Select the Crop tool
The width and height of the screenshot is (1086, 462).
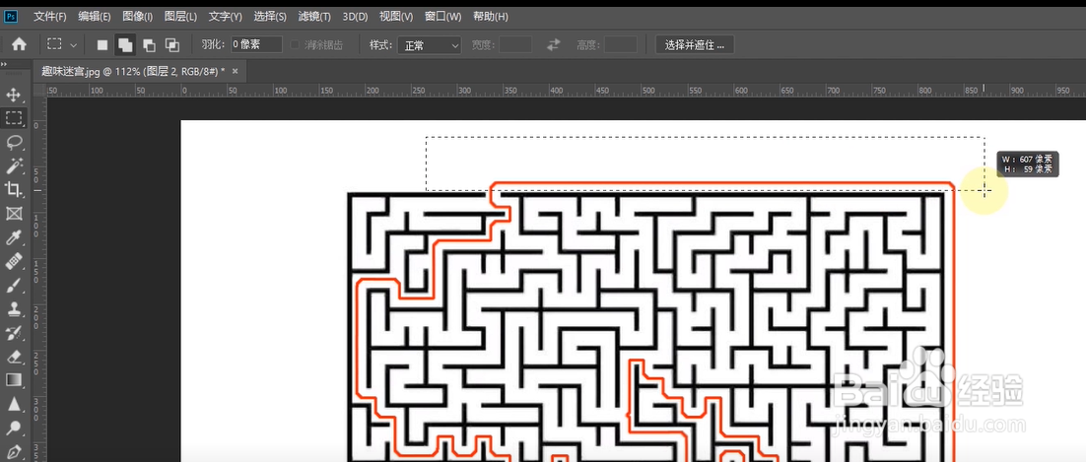(x=13, y=189)
